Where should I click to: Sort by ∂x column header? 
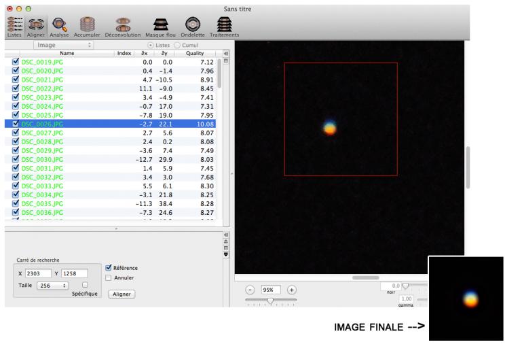(144, 54)
